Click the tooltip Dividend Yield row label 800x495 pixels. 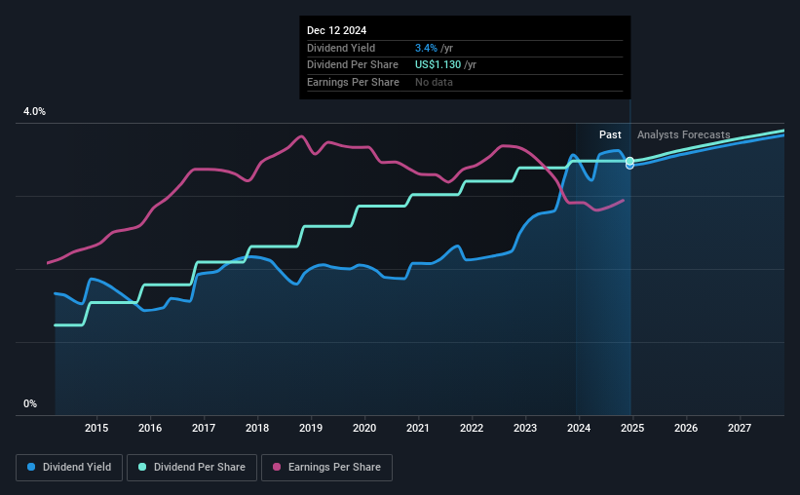tap(341, 48)
